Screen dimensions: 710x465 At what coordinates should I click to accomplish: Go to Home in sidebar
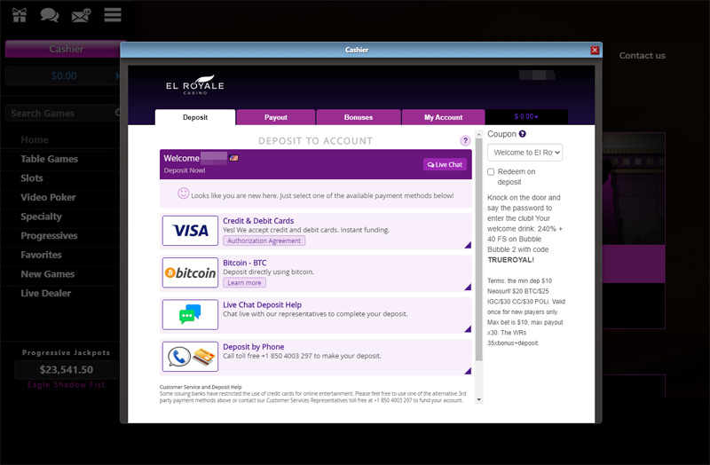pyautogui.click(x=35, y=140)
